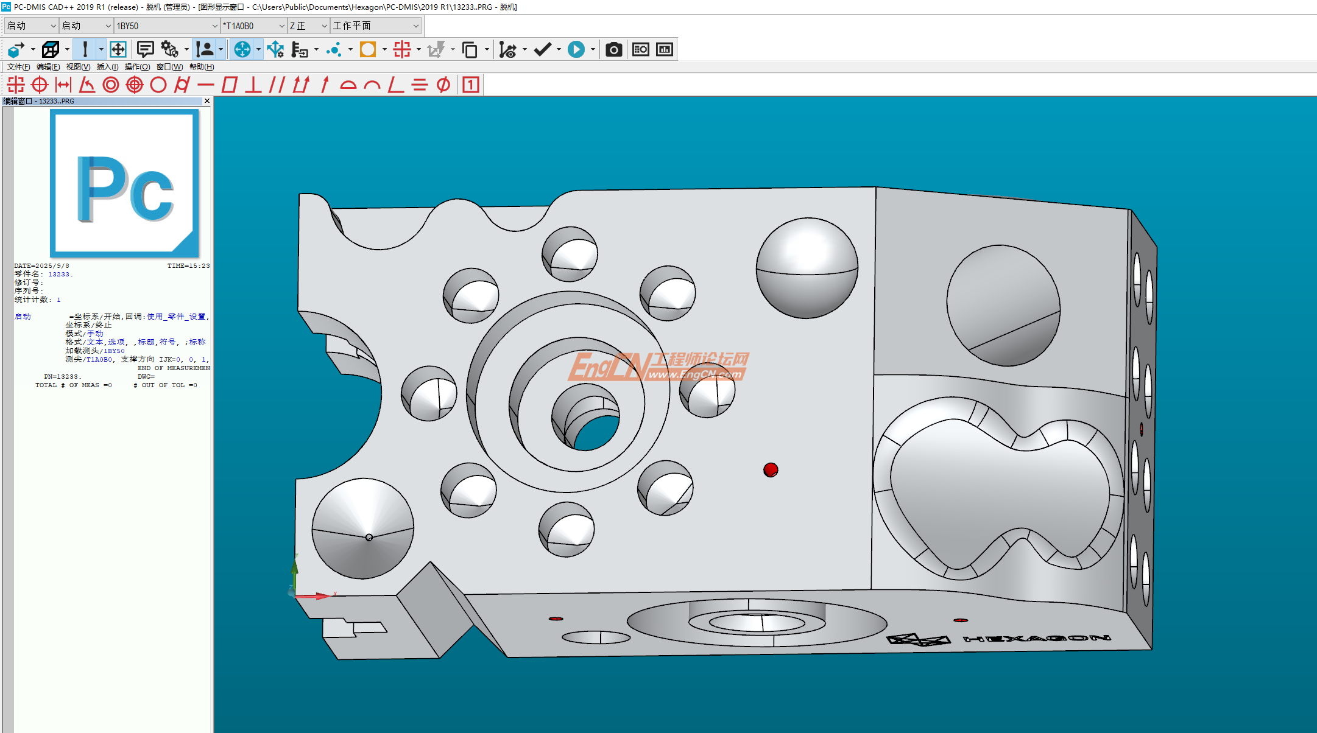Viewport: 1317px width, 733px height.
Task: Open the comment insert icon
Action: click(x=145, y=50)
